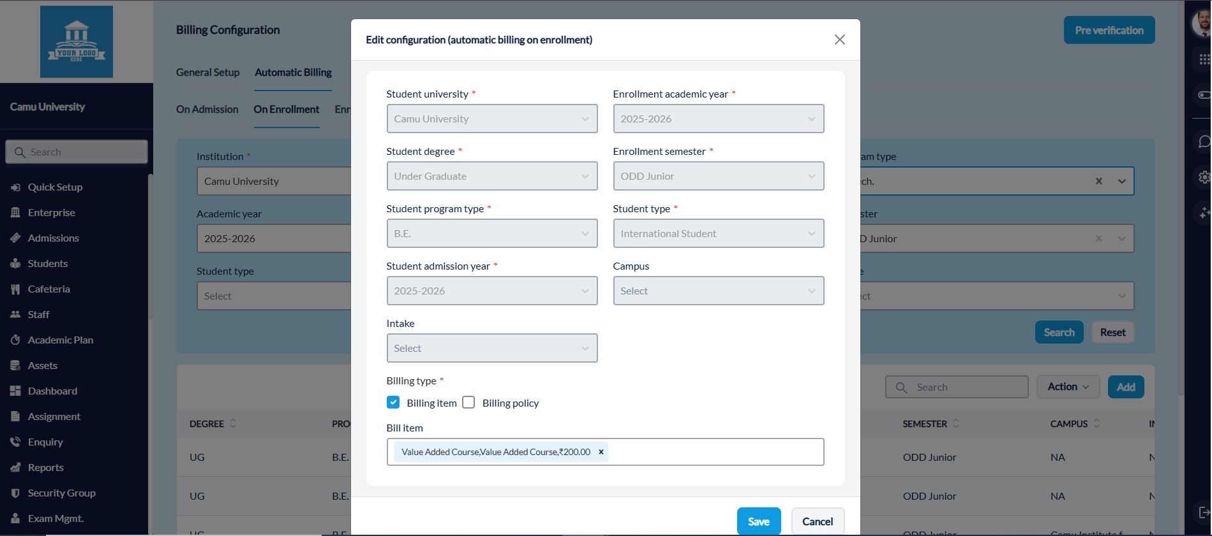Click the Cafeteria icon in sidebar
Image resolution: width=1212 pixels, height=536 pixels.
[15, 289]
